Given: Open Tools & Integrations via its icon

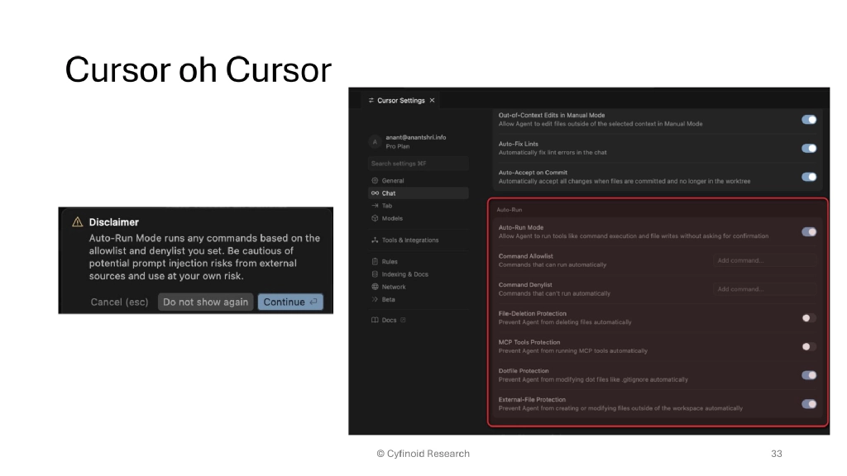Looking at the screenshot, I should click(x=374, y=240).
